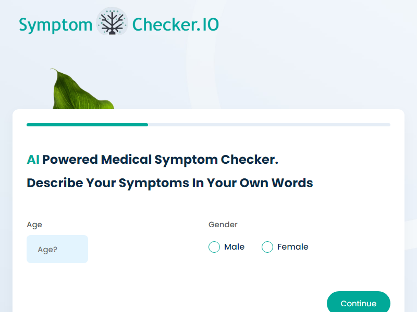Click the word "Words" ending the subheading
Image resolution: width=417 pixels, height=312 pixels.
coord(292,183)
